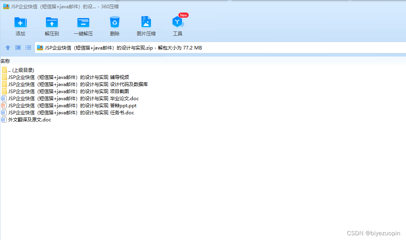The image size is (406, 240).
Task: Click the parent directory folder icon
Action: 4,70
